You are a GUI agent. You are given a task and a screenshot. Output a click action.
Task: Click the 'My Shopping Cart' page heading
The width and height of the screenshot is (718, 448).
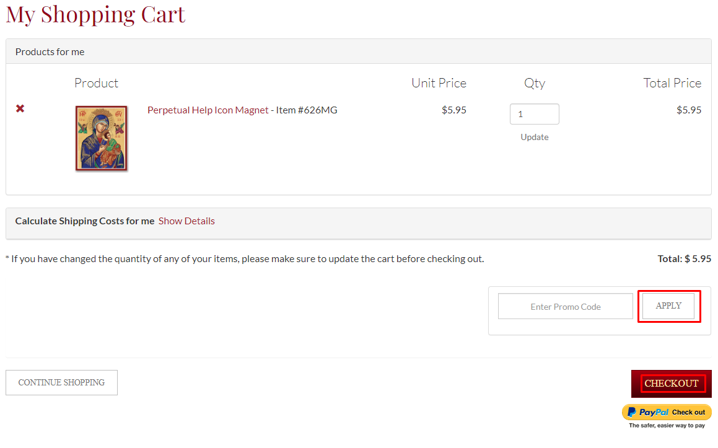coord(95,14)
